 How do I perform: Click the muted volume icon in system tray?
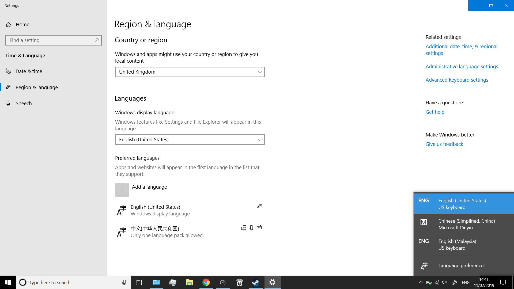tap(445, 282)
